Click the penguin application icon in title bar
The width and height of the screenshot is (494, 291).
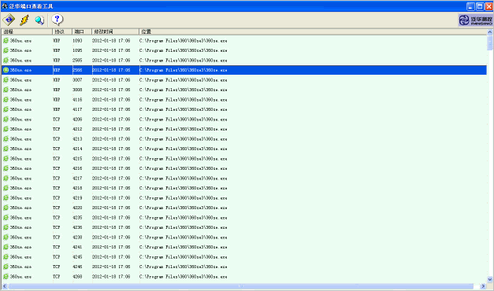pyautogui.click(x=5, y=6)
